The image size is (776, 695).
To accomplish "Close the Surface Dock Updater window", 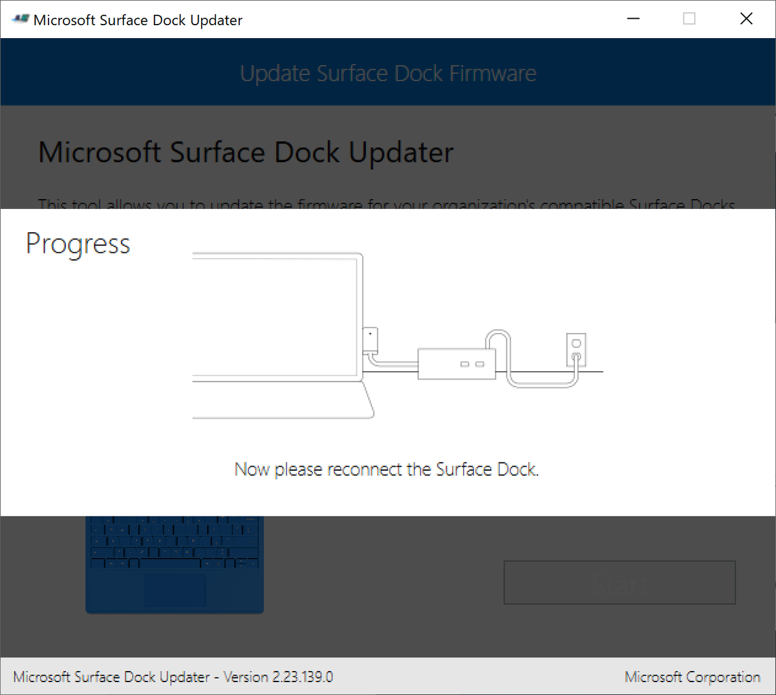I will click(x=746, y=19).
